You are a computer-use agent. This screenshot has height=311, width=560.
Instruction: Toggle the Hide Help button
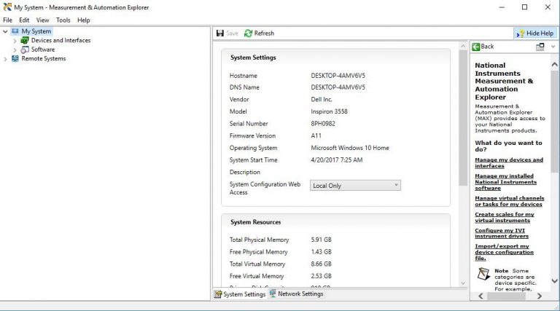click(x=534, y=34)
